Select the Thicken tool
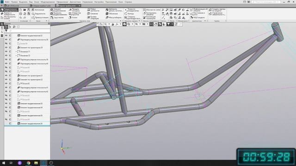The width and height of the screenshot is (296, 166). [x=74, y=10]
